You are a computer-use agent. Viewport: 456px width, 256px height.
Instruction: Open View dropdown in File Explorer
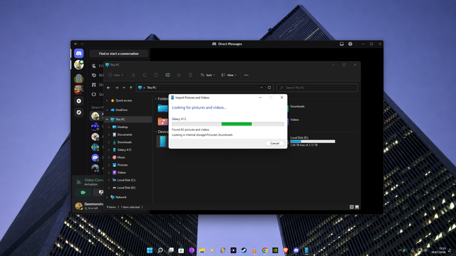pos(229,75)
